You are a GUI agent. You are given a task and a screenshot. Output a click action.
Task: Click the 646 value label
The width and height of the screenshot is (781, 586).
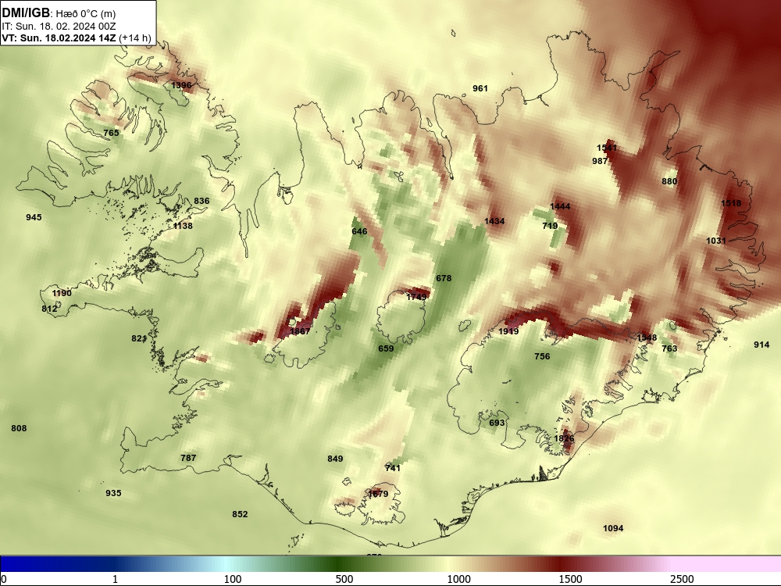point(359,231)
